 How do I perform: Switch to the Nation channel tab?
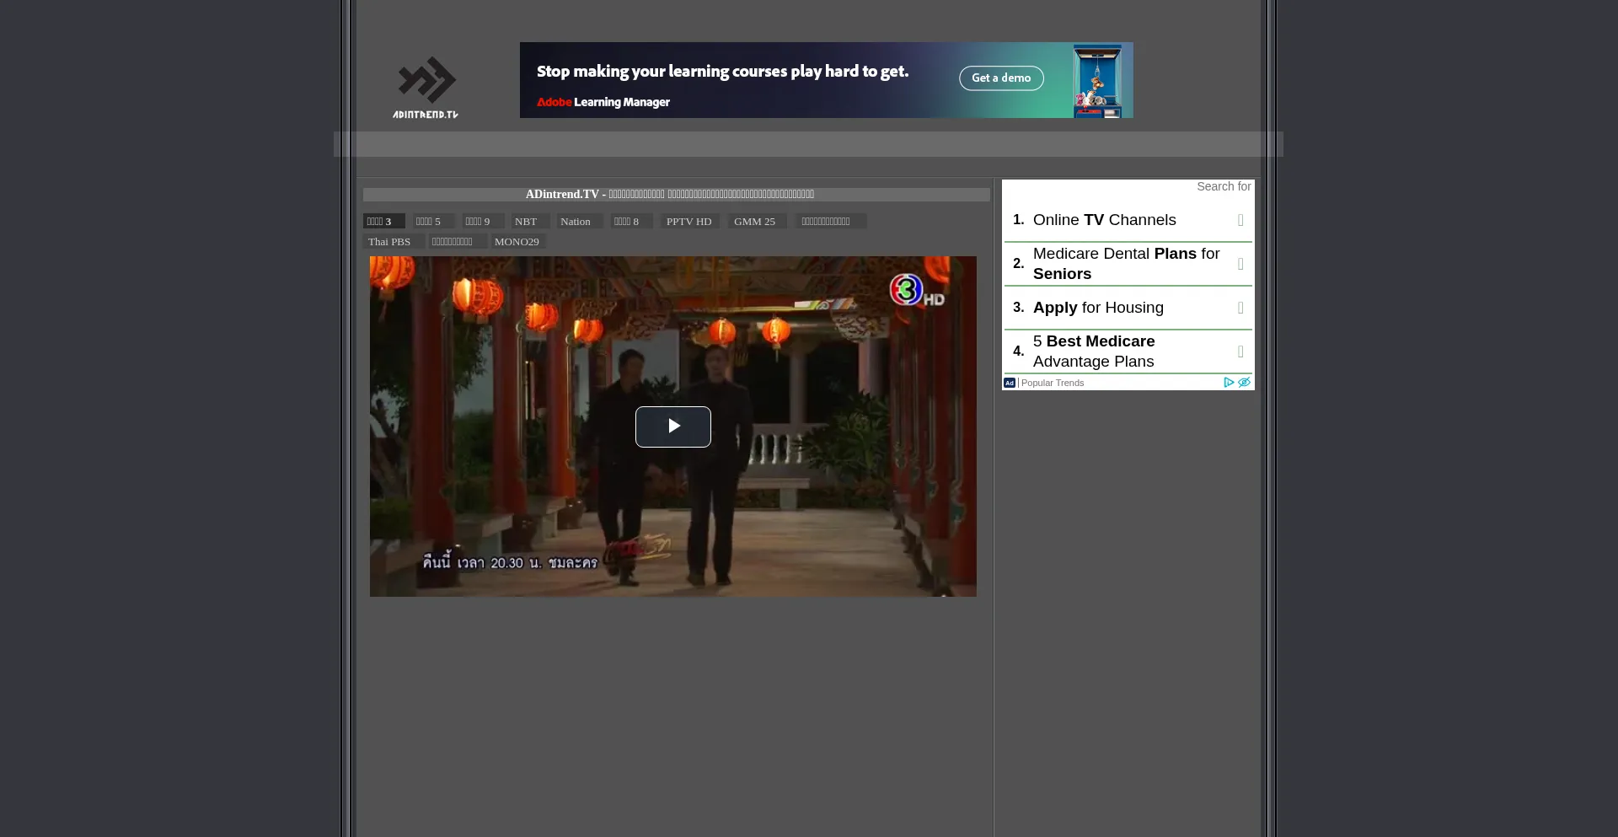click(x=576, y=222)
